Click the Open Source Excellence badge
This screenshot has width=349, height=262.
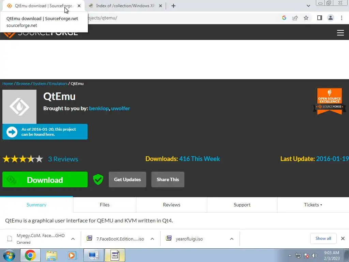click(330, 101)
